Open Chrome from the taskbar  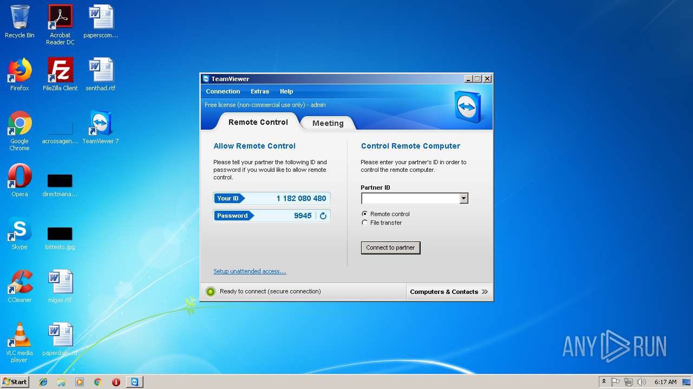coord(98,382)
